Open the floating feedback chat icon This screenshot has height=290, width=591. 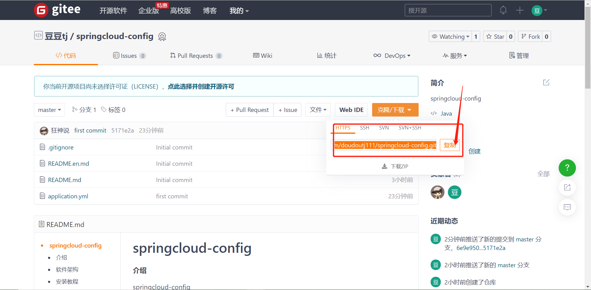(567, 207)
